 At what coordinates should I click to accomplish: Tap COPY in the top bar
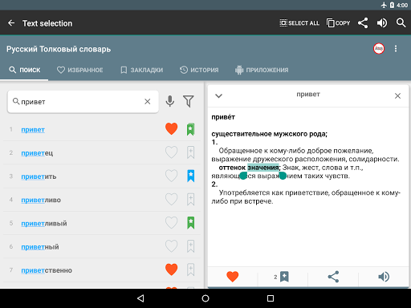(338, 23)
